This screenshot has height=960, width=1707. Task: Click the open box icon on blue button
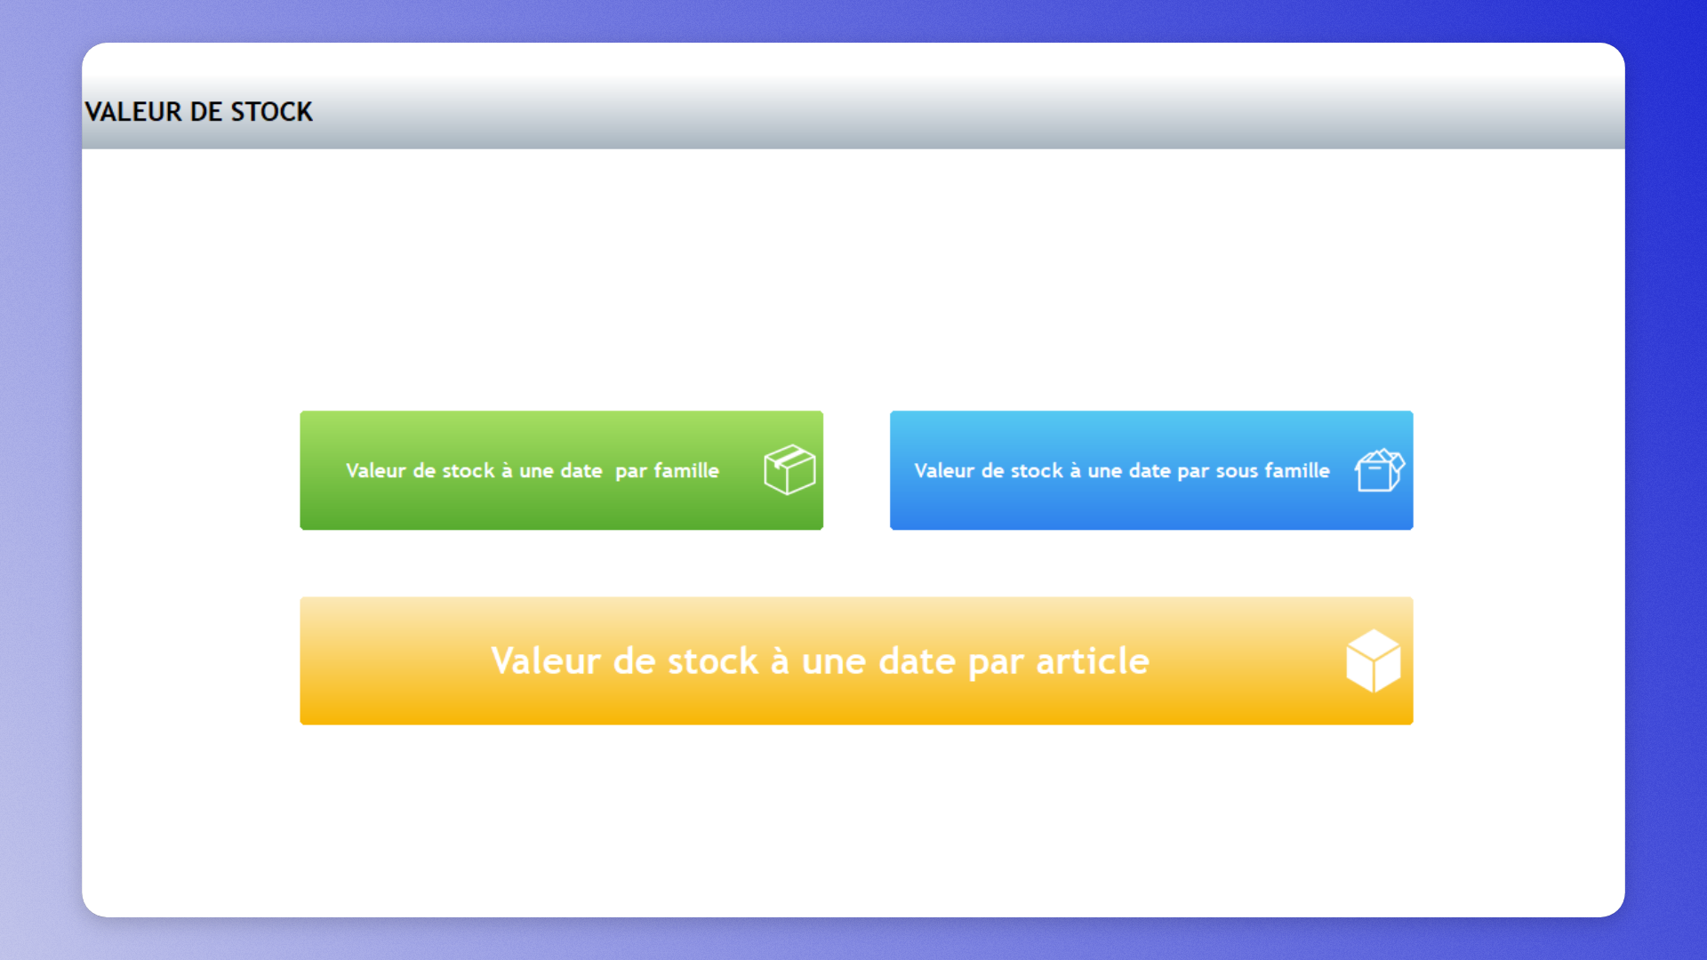(x=1379, y=470)
